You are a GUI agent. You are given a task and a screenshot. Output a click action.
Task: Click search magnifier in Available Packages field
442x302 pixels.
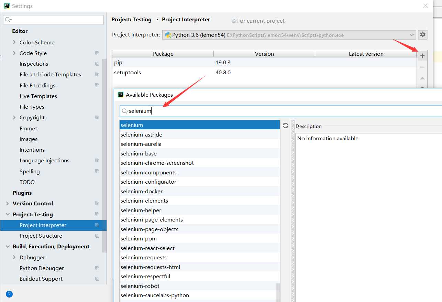pos(125,111)
